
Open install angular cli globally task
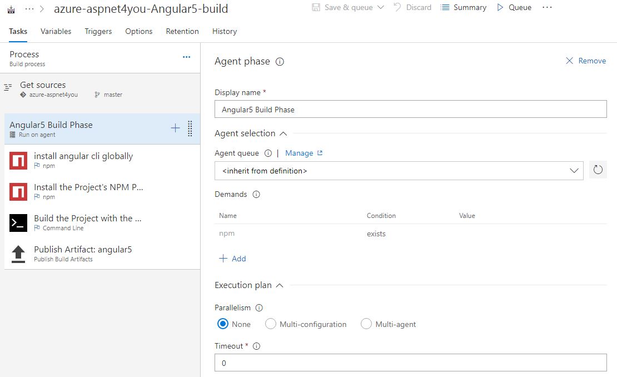click(102, 160)
